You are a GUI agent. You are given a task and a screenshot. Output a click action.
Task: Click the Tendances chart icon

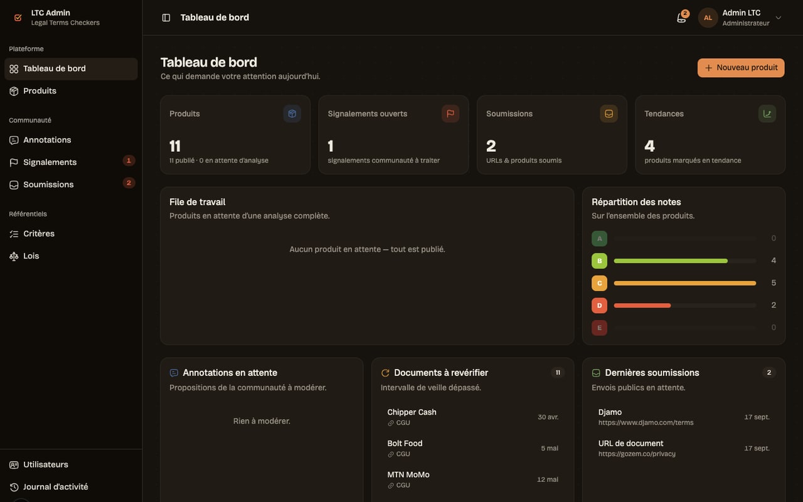[767, 114]
